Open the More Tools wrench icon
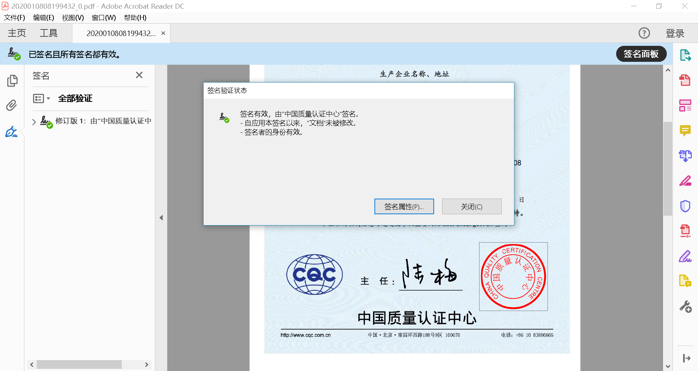Screen dimensions: 698x371 pos(685,306)
